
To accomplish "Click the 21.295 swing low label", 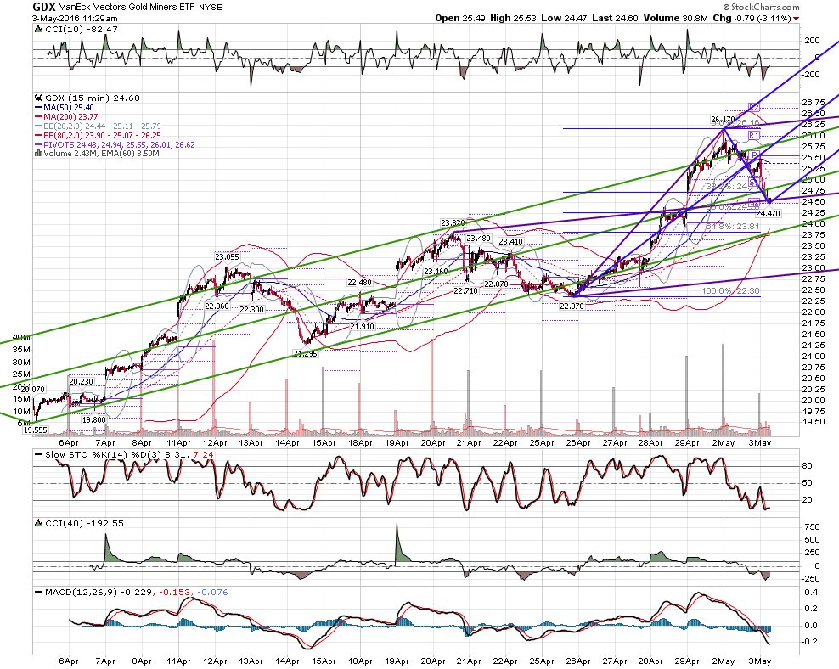I will [305, 353].
